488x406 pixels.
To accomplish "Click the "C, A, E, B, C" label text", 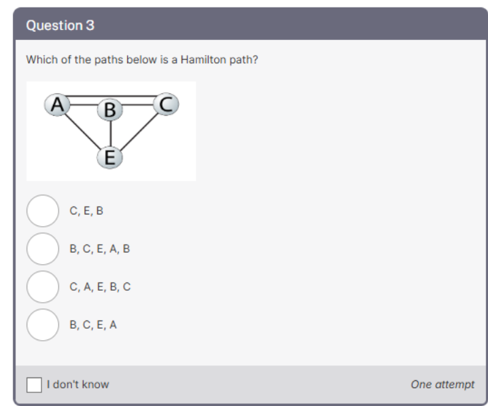I will 100,287.
